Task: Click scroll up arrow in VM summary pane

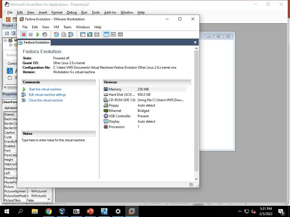Action: click(197, 48)
